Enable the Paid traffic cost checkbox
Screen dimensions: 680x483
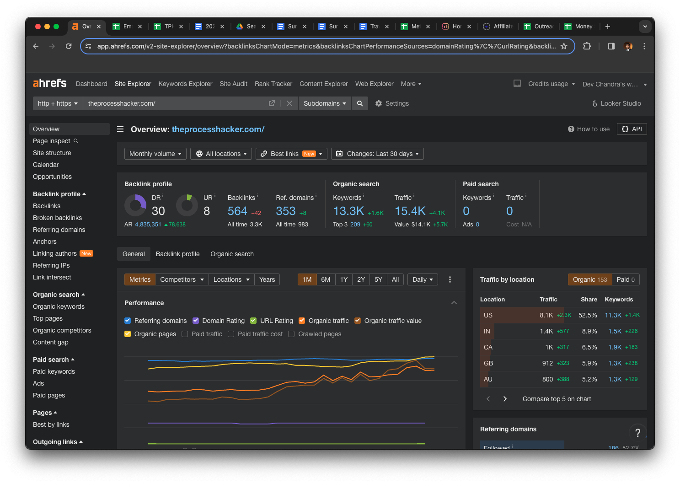click(231, 334)
